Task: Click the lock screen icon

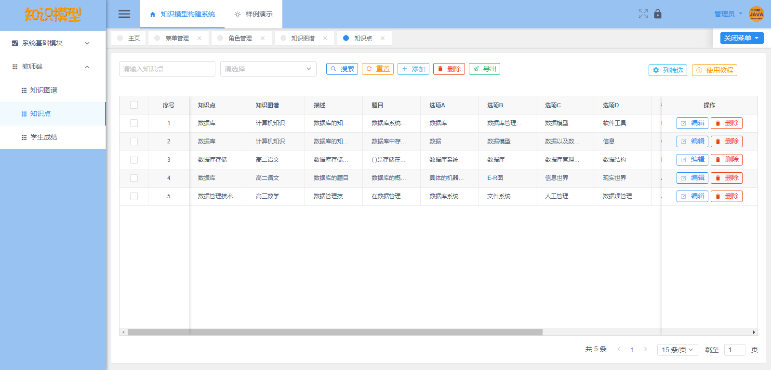Action: pos(658,14)
